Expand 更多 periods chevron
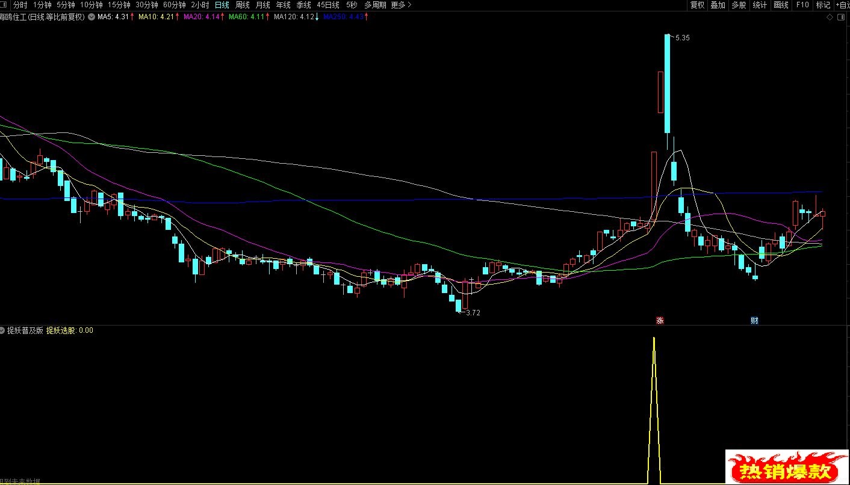The width and height of the screenshot is (850, 485). tap(402, 5)
